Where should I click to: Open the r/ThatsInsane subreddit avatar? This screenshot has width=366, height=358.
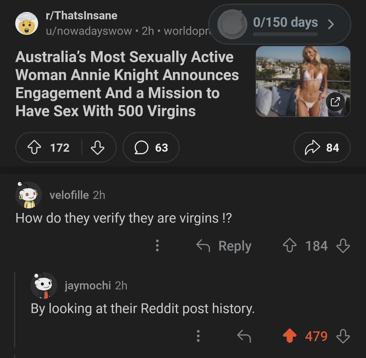click(27, 23)
